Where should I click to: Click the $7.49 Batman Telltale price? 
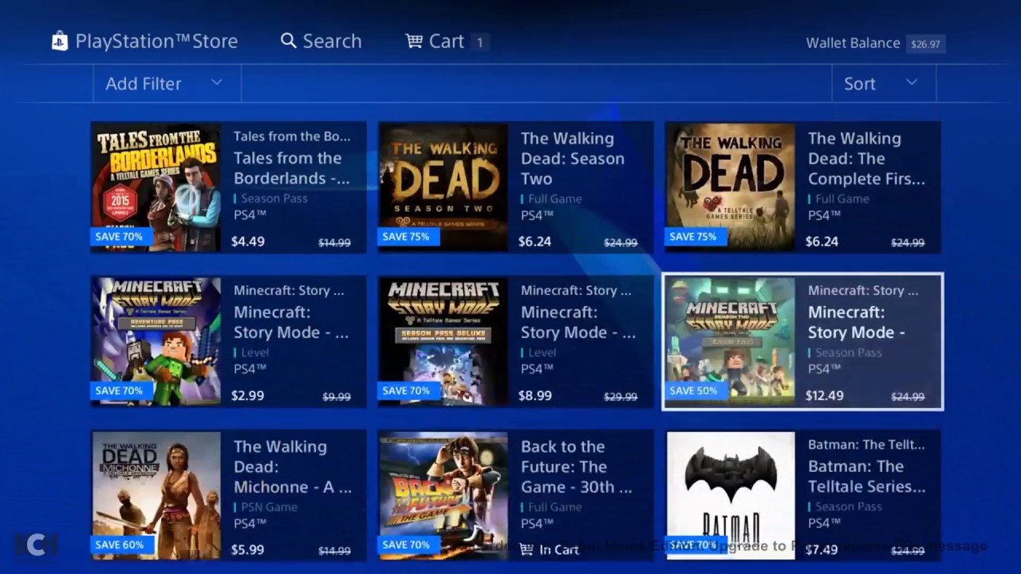822,549
